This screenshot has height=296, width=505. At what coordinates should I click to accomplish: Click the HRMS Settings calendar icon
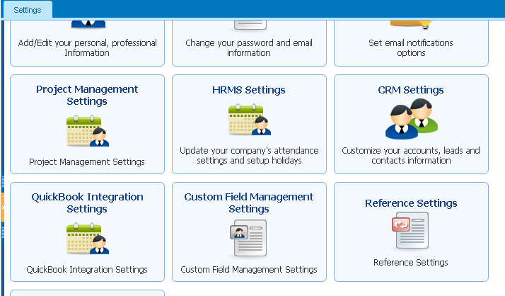tap(250, 120)
